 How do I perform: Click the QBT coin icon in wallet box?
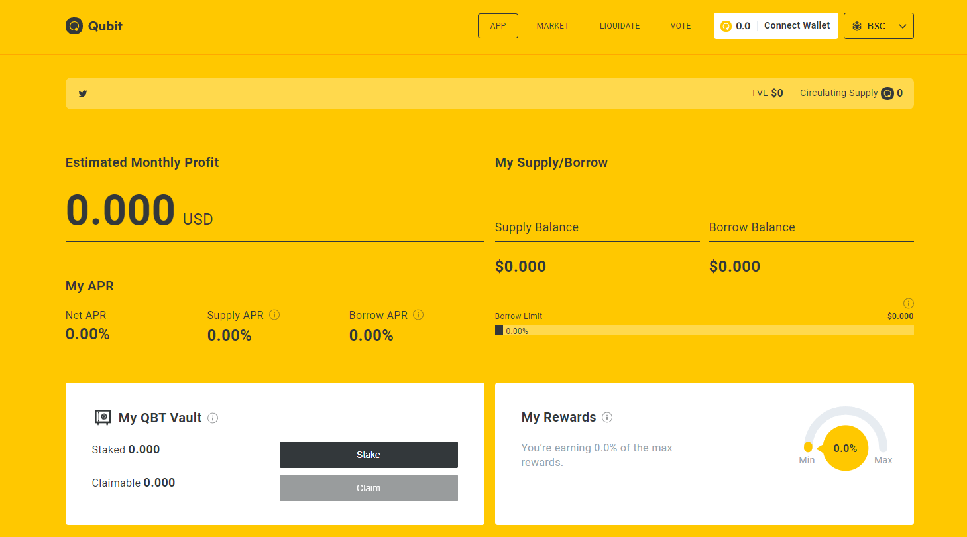click(x=726, y=26)
